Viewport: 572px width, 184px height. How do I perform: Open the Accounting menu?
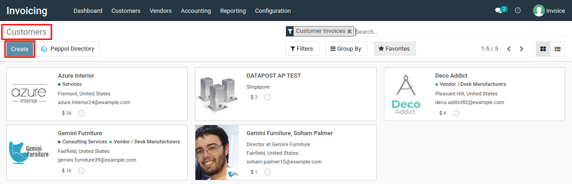196,11
